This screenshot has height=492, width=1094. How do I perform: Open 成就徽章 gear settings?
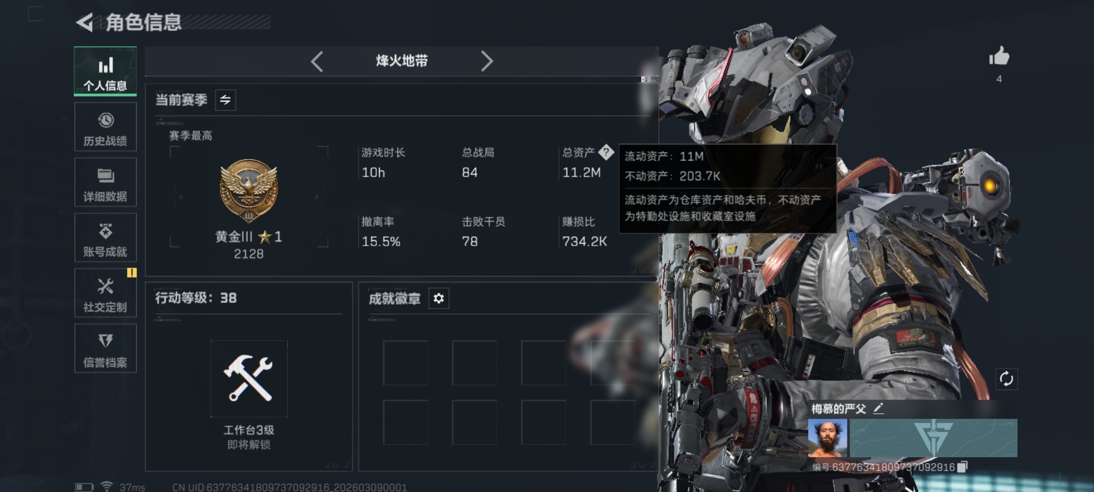pyautogui.click(x=439, y=298)
